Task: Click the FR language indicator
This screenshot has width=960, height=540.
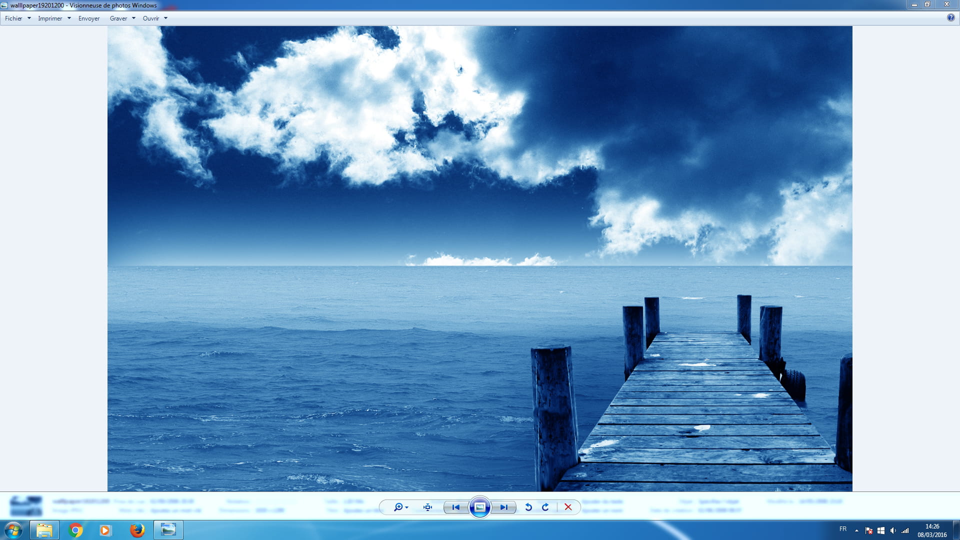Action: coord(843,529)
